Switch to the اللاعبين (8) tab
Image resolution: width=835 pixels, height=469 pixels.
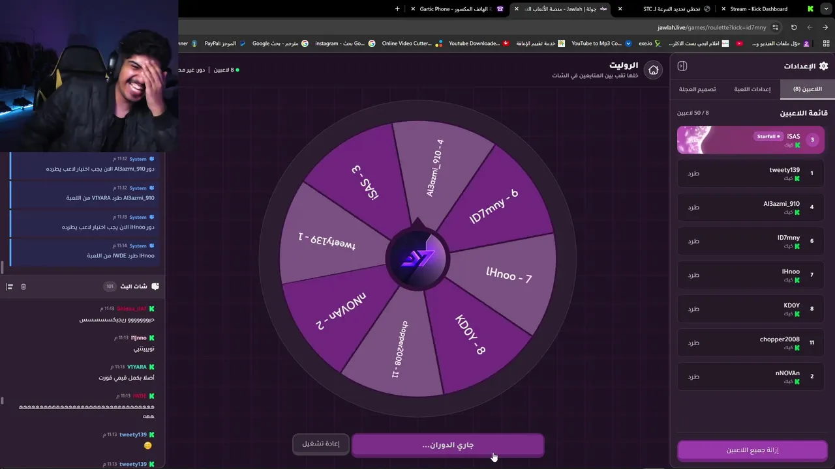coord(807,89)
